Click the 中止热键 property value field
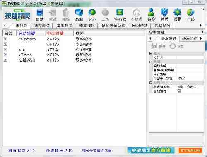This screenshot has height=157, width=207. [x=190, y=74]
